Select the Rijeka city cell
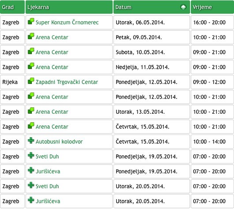Screen dimensions: 234x209 12,82
